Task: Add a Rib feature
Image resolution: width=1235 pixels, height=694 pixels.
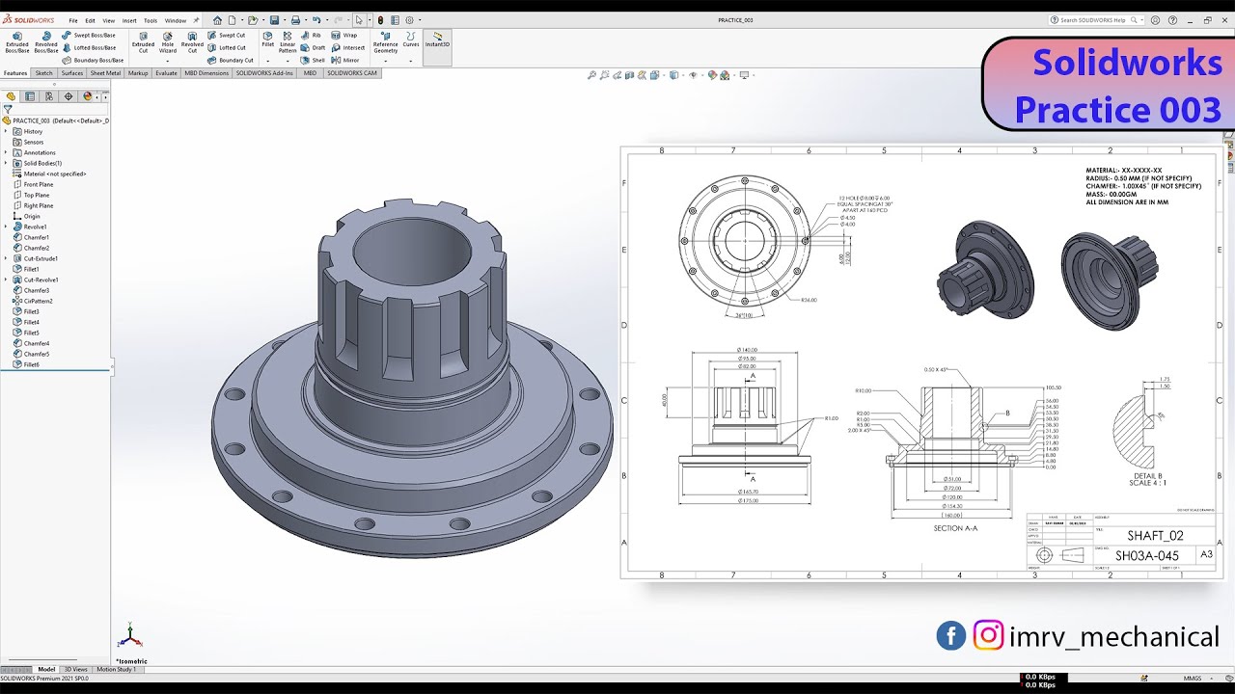Action: point(312,35)
